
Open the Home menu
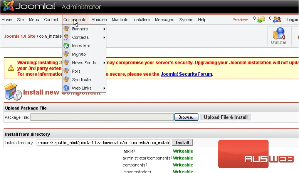pos(7,20)
